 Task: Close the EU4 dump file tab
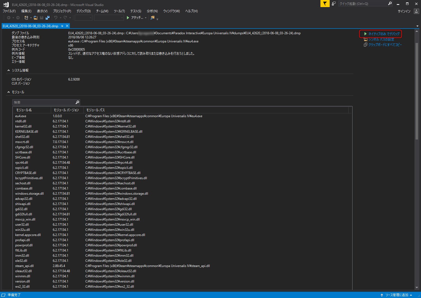click(x=67, y=26)
